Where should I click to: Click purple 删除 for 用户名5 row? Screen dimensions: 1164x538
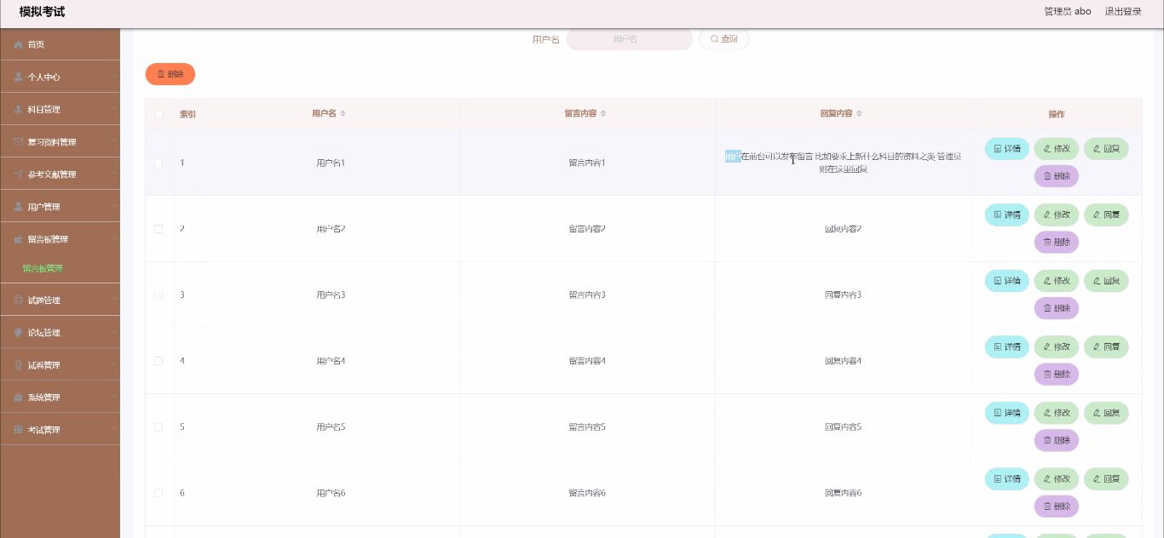pos(1057,440)
